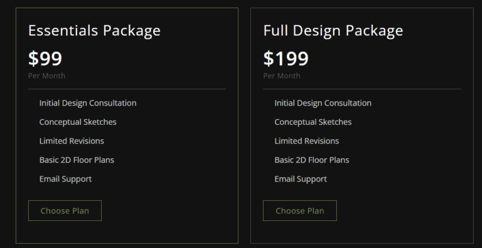The height and width of the screenshot is (248, 482).
Task: Click Per Month under the $99 price
Action: point(46,76)
